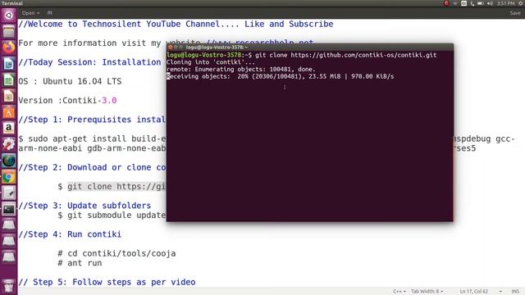The width and height of the screenshot is (525, 295).
Task: Switch to the Terminal icon in the dock
Action: [x=9, y=210]
